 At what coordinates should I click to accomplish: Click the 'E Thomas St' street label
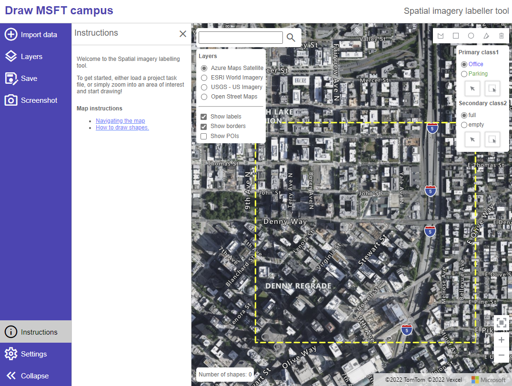coord(486,165)
